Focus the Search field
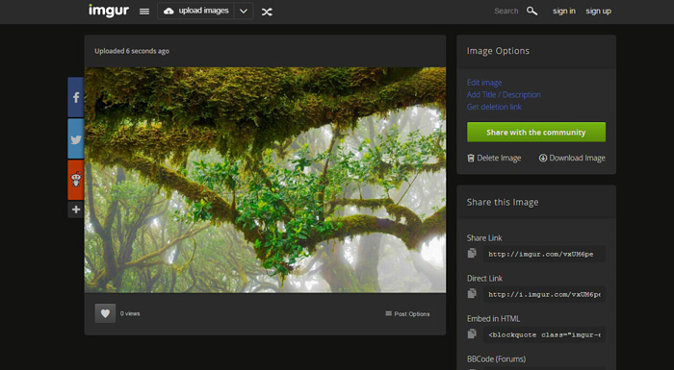The width and height of the screenshot is (674, 370). [x=505, y=12]
